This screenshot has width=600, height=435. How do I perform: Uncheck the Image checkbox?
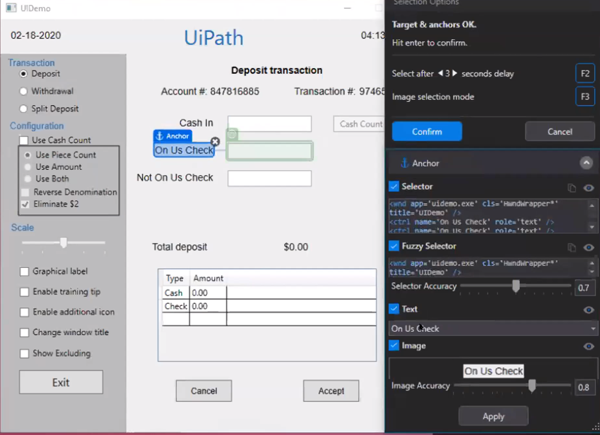tap(394, 345)
